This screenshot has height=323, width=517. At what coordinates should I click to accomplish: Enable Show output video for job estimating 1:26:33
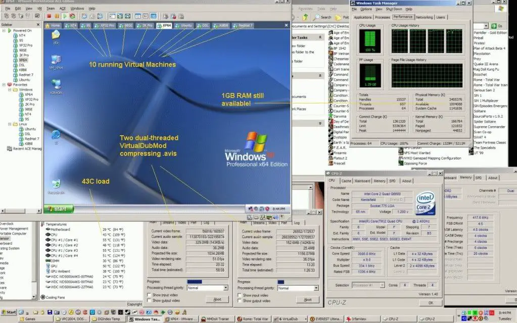tap(240, 301)
